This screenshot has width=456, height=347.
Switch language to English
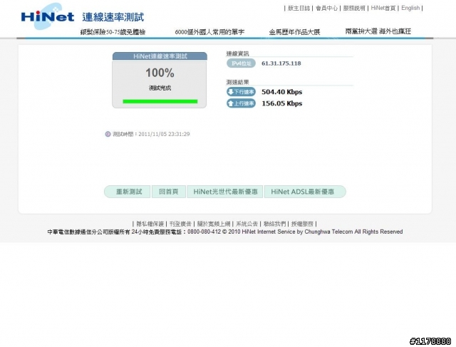coord(410,8)
